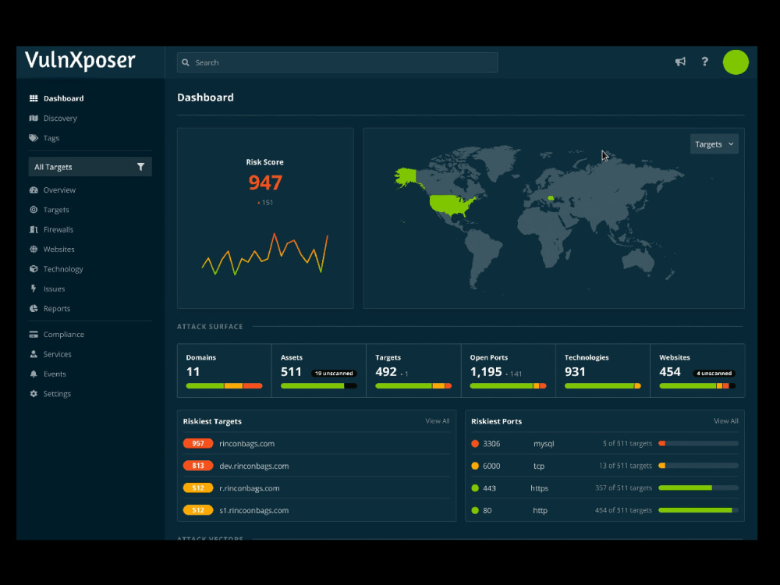Click the United States on the map

(x=452, y=204)
